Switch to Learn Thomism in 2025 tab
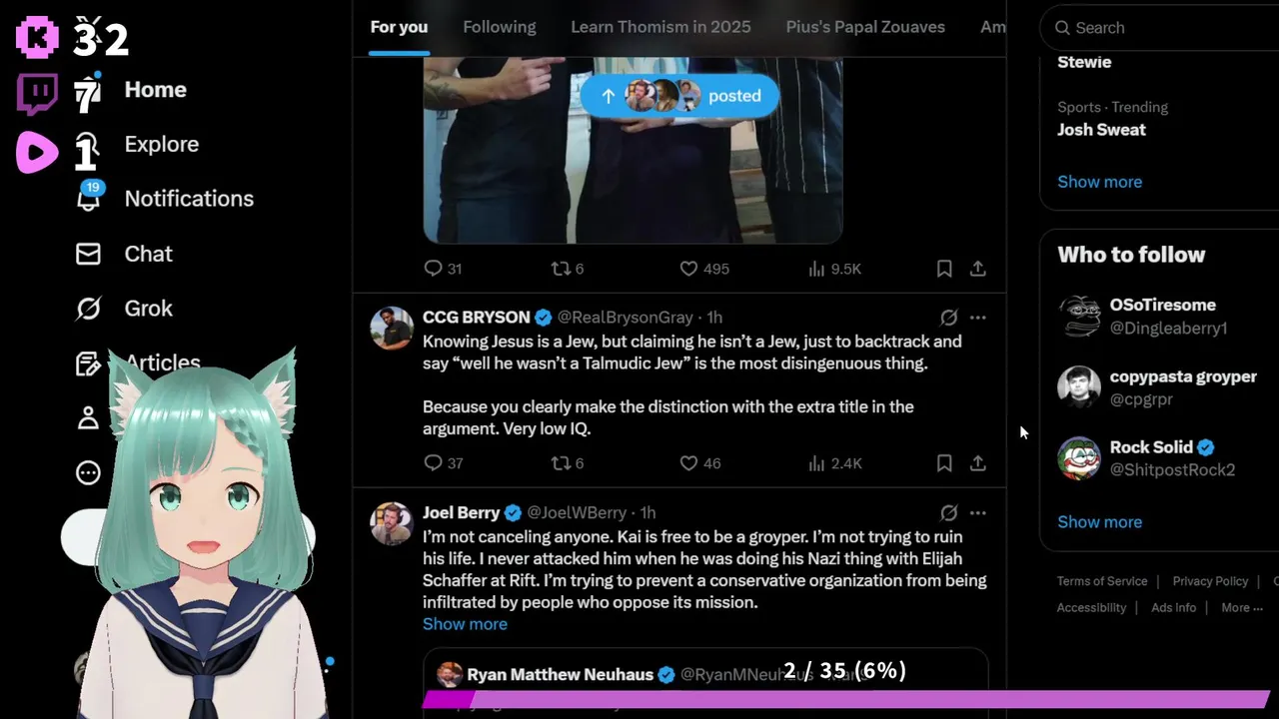1279x719 pixels. coord(660,27)
